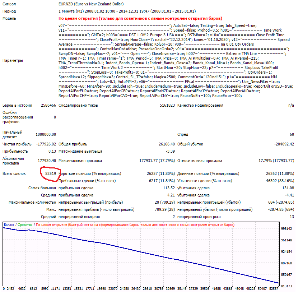Click the spread value 60
The image size is (298, 292).
tap(292, 134)
